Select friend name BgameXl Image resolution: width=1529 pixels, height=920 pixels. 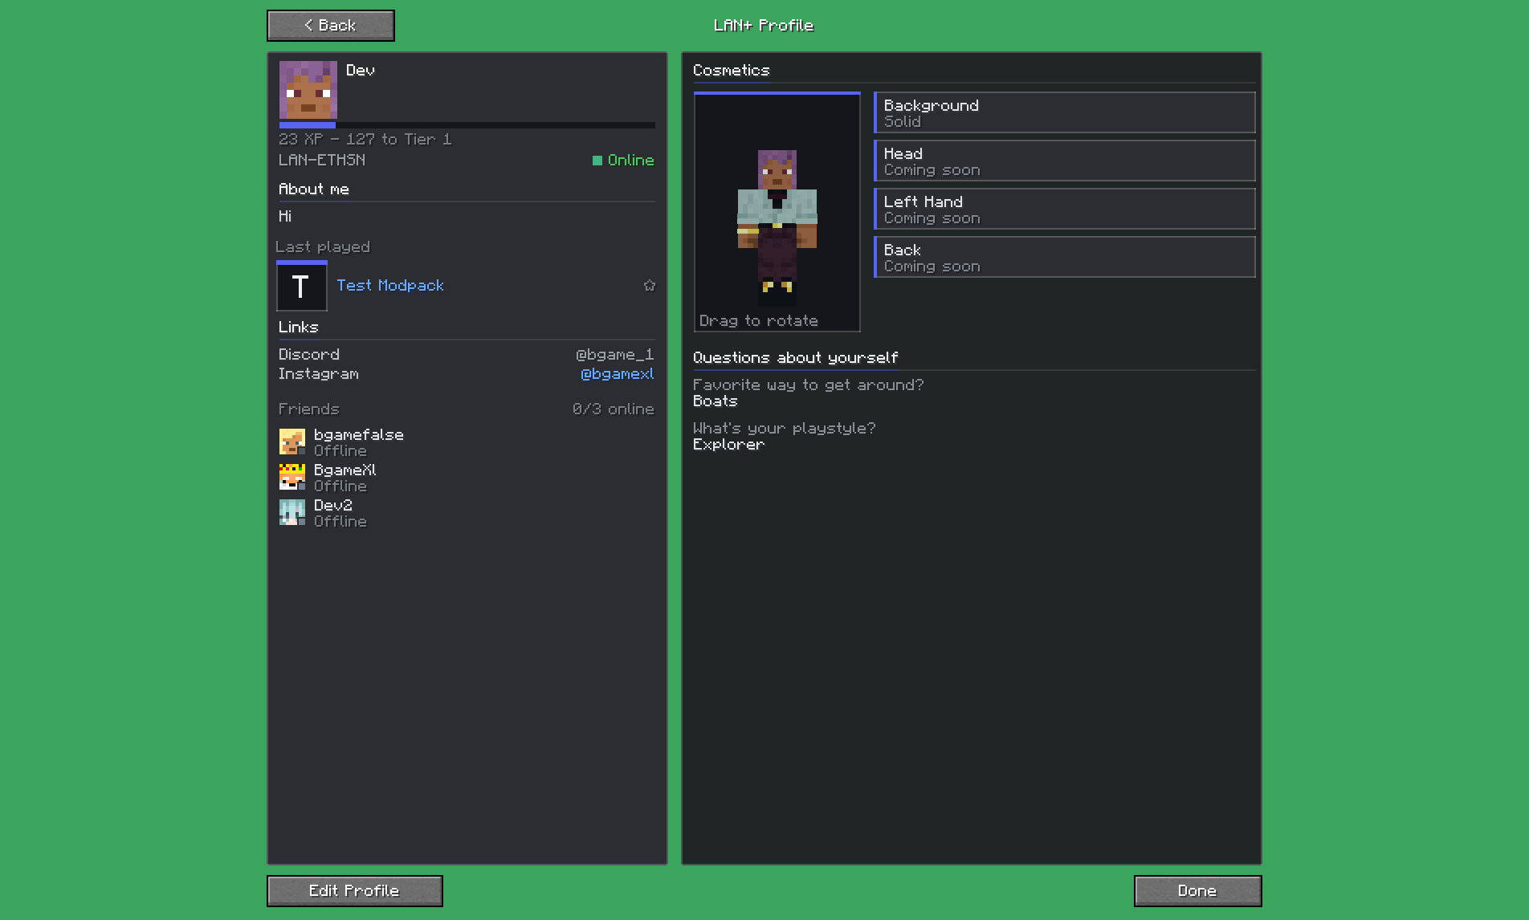click(x=345, y=470)
